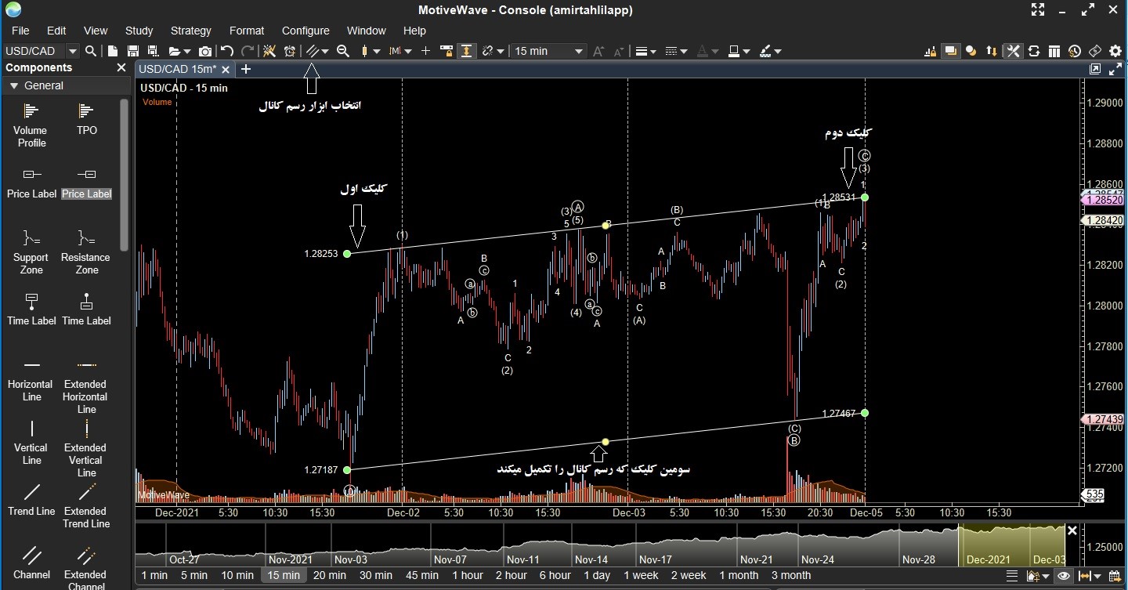Click the refresh cycle arrows icon
1128x590 pixels.
click(1034, 51)
